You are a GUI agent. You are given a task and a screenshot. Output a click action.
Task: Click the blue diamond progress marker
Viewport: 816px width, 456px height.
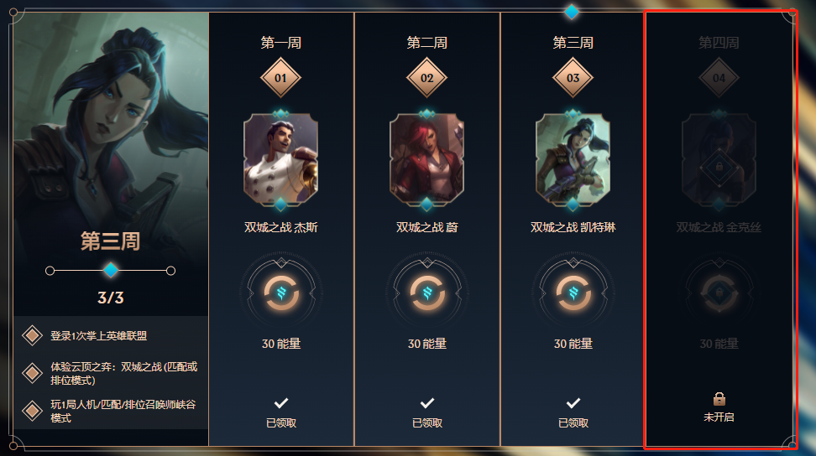point(110,270)
